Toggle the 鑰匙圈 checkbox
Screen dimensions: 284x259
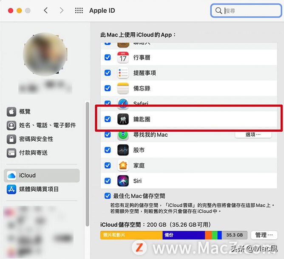(x=108, y=119)
